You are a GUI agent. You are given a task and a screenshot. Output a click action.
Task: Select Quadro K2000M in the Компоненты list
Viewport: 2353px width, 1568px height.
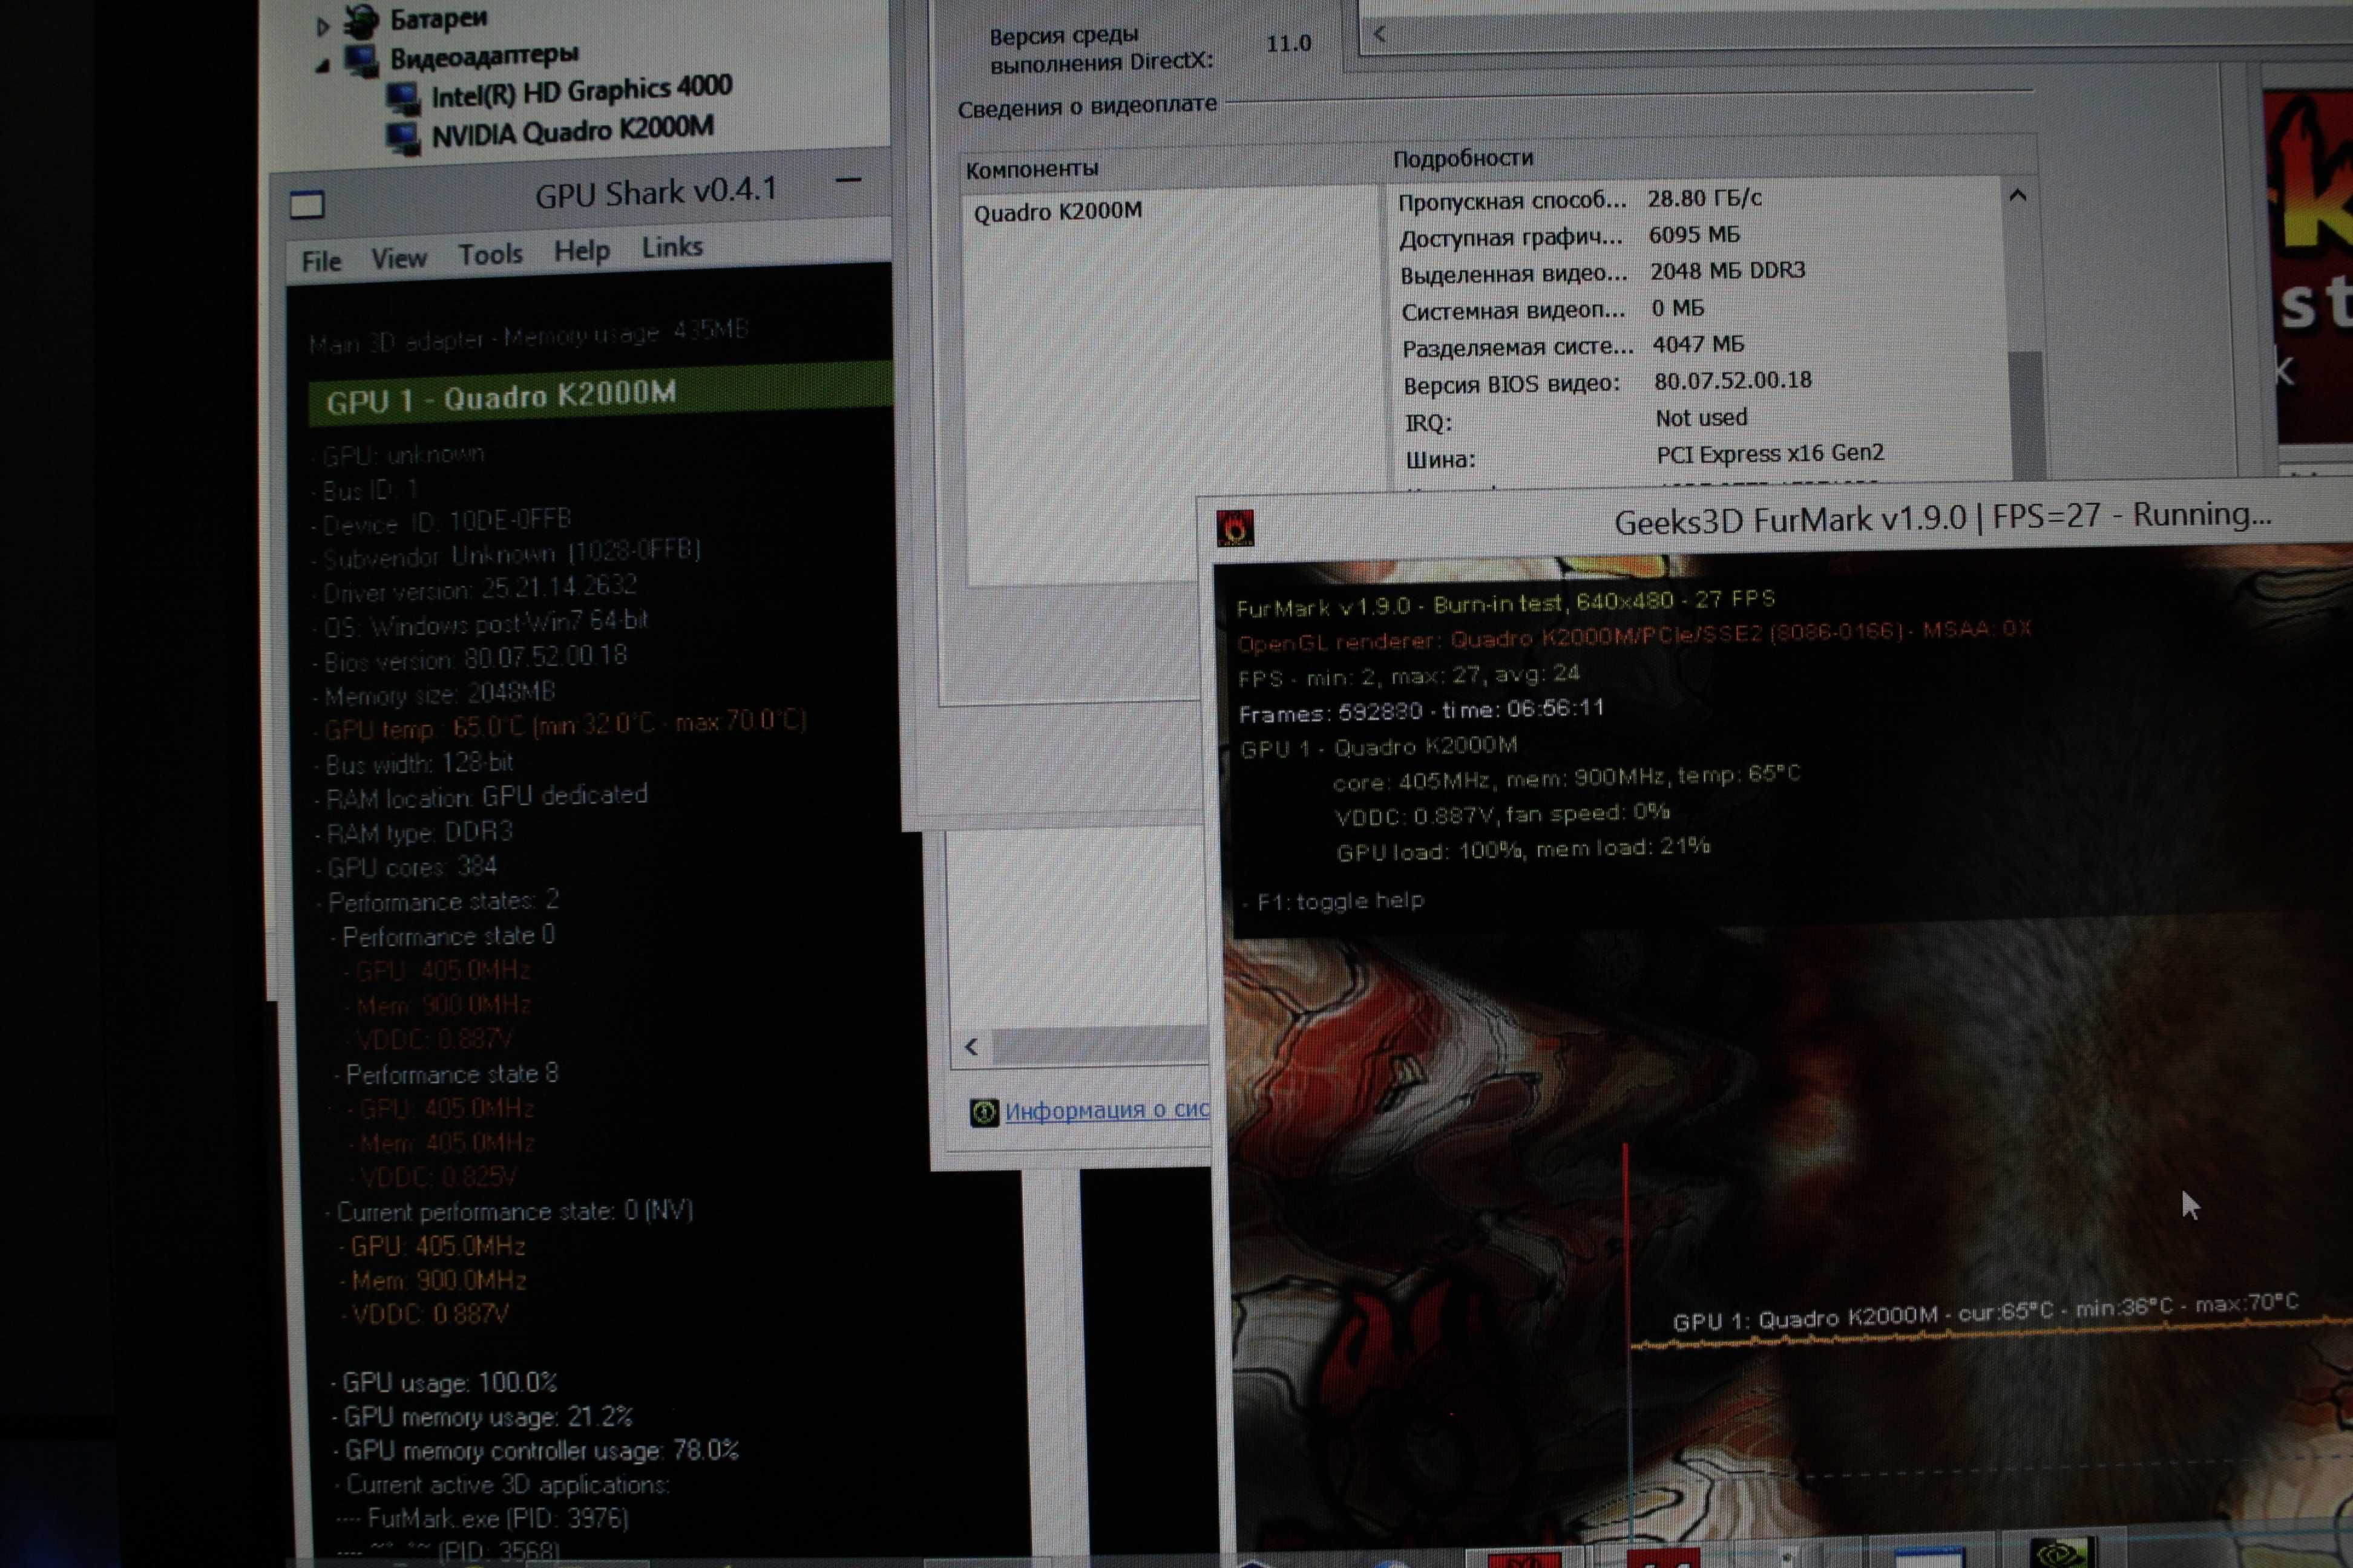click(x=1057, y=212)
